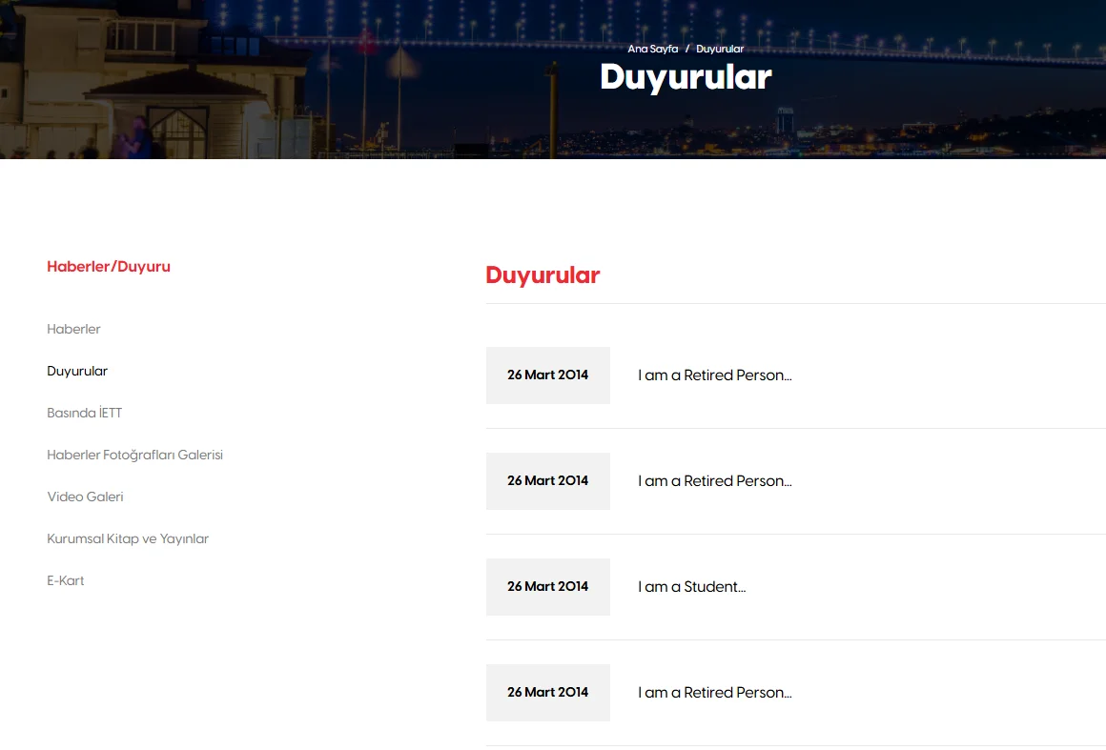Click the date box of the last announcement
The height and width of the screenshot is (750, 1106).
tap(547, 692)
